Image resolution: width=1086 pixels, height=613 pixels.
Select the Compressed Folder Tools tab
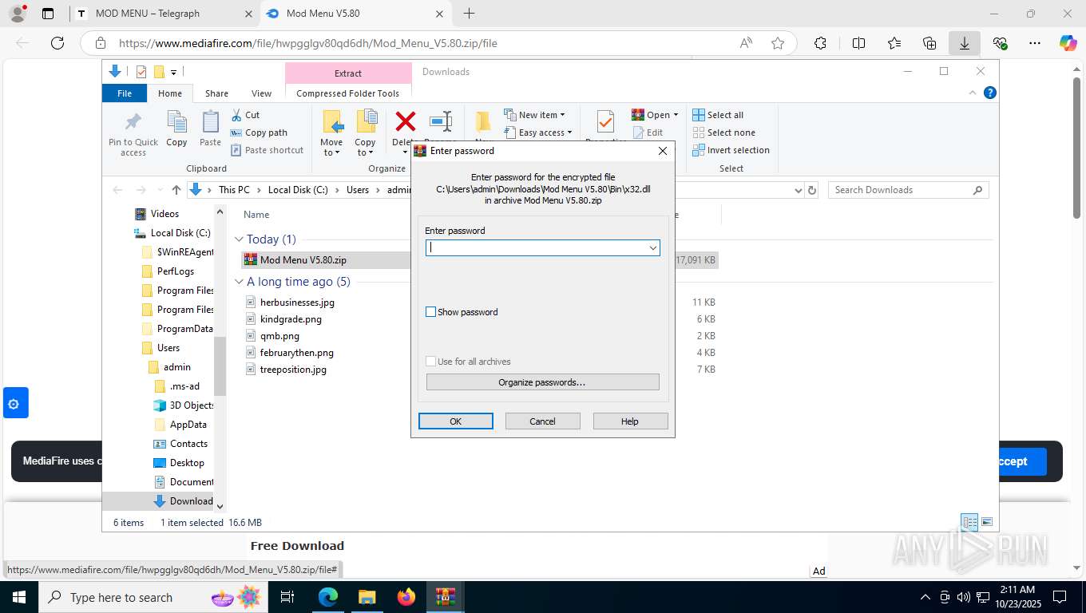pyautogui.click(x=348, y=93)
